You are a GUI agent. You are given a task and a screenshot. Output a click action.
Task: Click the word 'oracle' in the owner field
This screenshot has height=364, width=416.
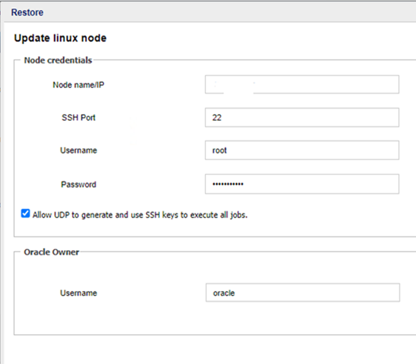tap(224, 293)
